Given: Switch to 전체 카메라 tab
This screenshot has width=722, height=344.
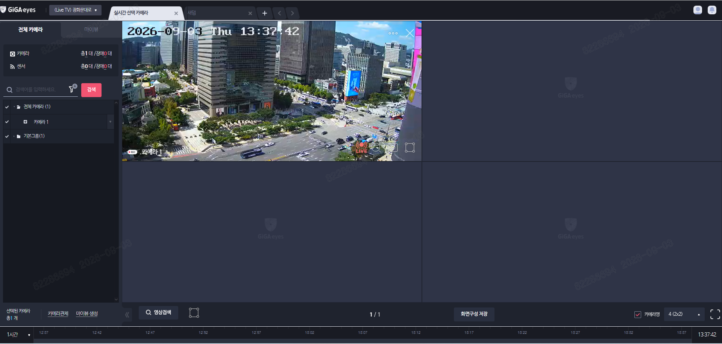Looking at the screenshot, I should pyautogui.click(x=30, y=29).
